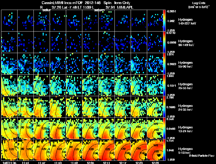Click the Hydrogen 13-24 keV colorbar
216x164 pixels.
(164, 128)
